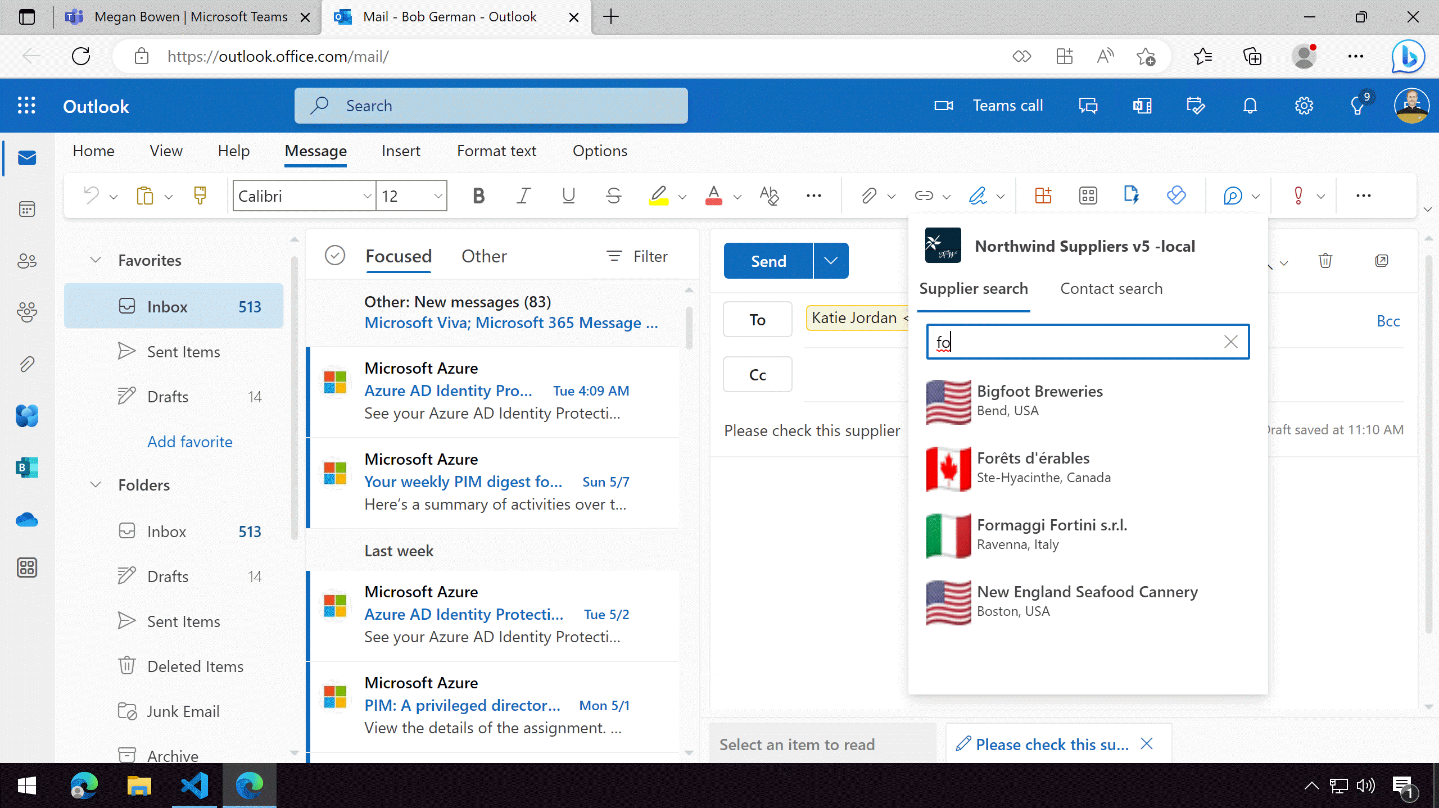This screenshot has width=1439, height=808.
Task: Collapse the Folders section
Action: [x=96, y=484]
